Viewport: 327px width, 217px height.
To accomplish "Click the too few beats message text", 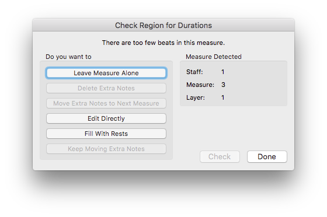I will [163, 43].
